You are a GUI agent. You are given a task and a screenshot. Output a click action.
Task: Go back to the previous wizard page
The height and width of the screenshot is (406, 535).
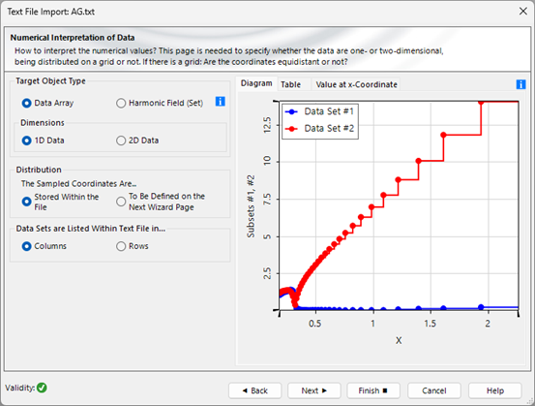point(254,390)
